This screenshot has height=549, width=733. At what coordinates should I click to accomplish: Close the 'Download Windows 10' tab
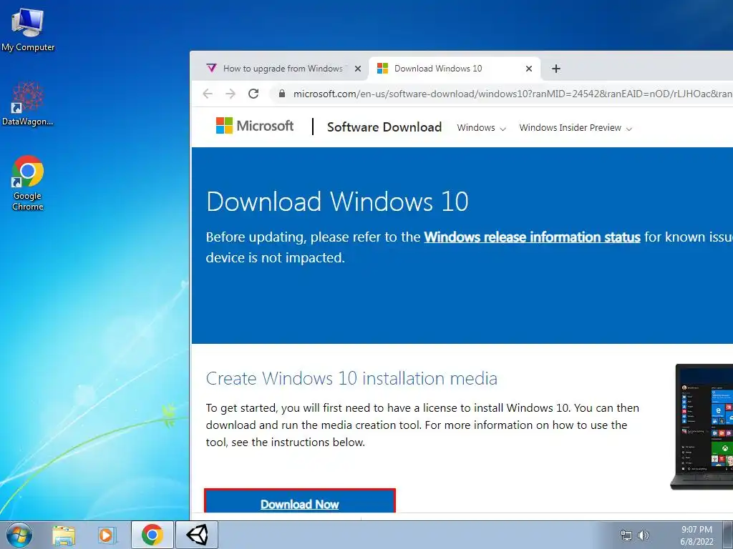(529, 69)
